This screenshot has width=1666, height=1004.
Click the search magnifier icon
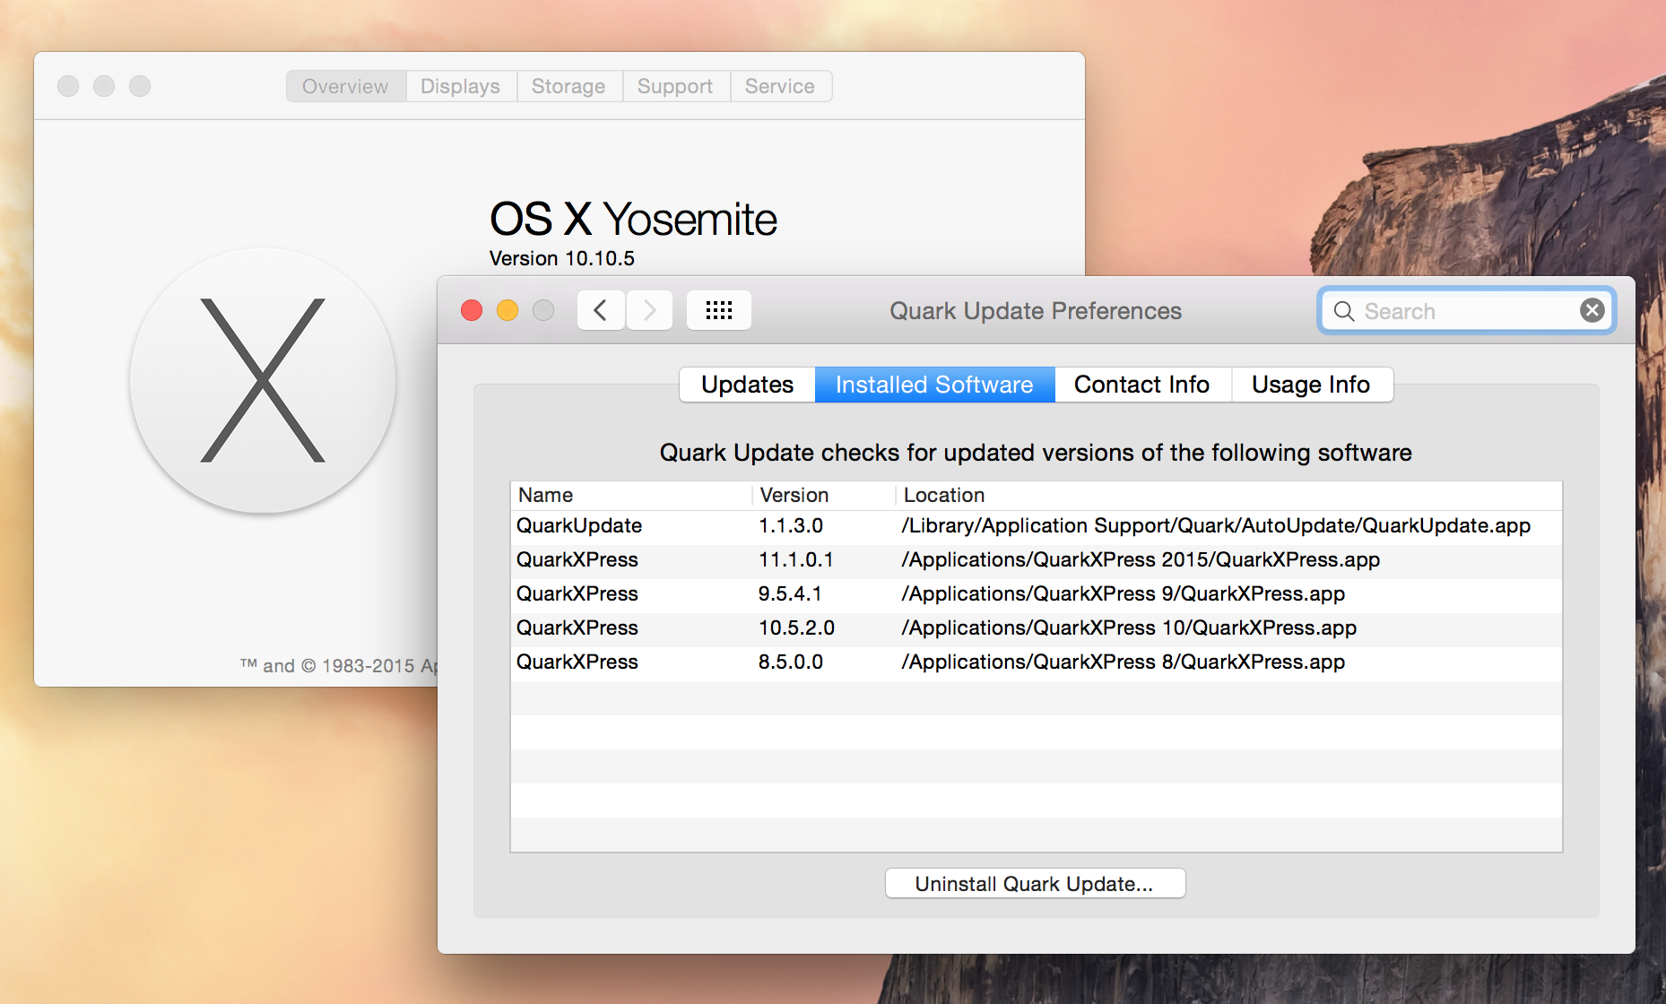[1344, 311]
